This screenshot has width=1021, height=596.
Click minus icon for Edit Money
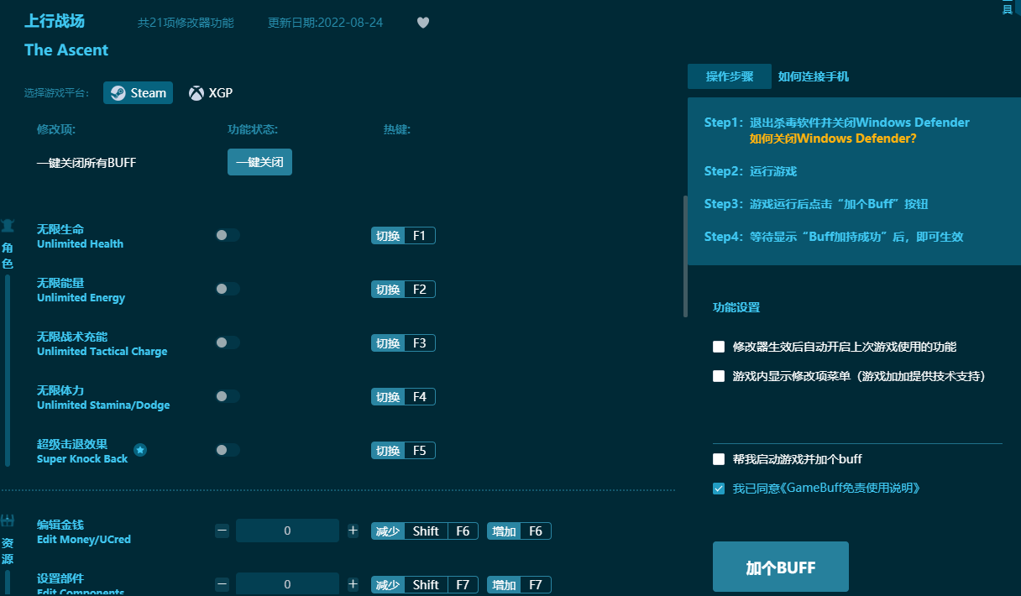222,531
